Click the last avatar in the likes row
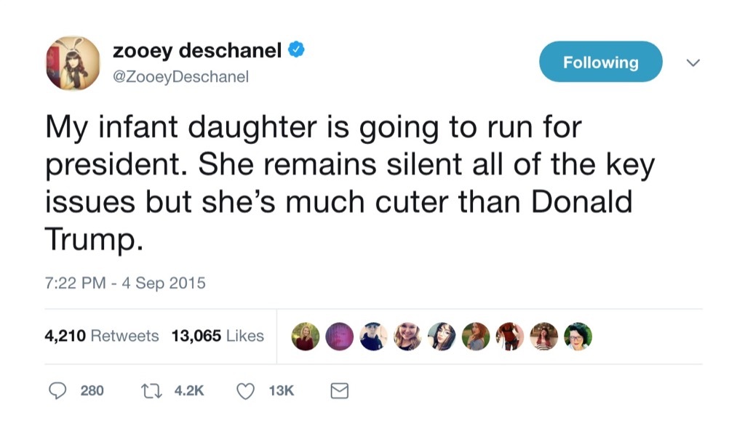 point(577,336)
